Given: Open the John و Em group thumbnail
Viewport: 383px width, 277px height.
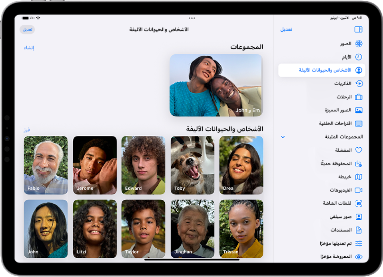Looking at the screenshot, I should point(216,85).
